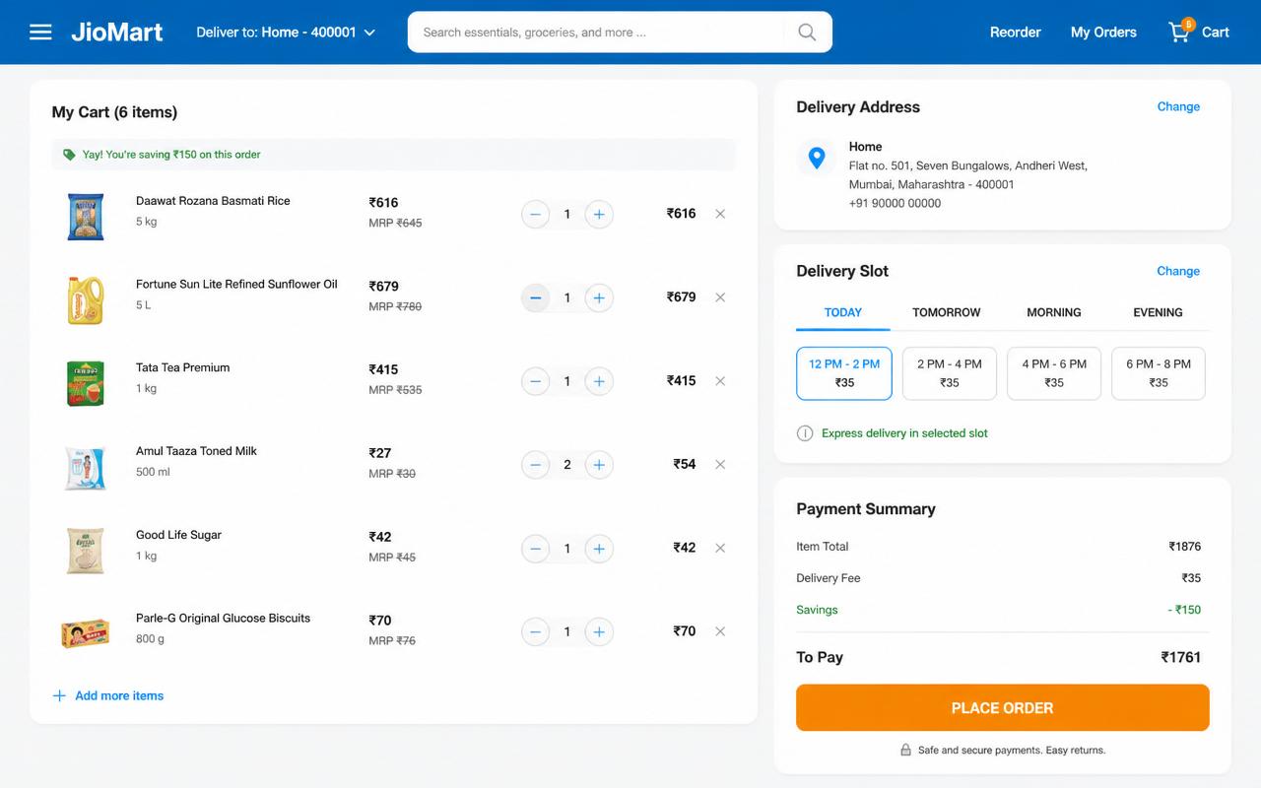Viewport: 1261px width, 788px height.
Task: Decrease Daawat Rozana Basmati Rice quantity
Action: click(535, 214)
